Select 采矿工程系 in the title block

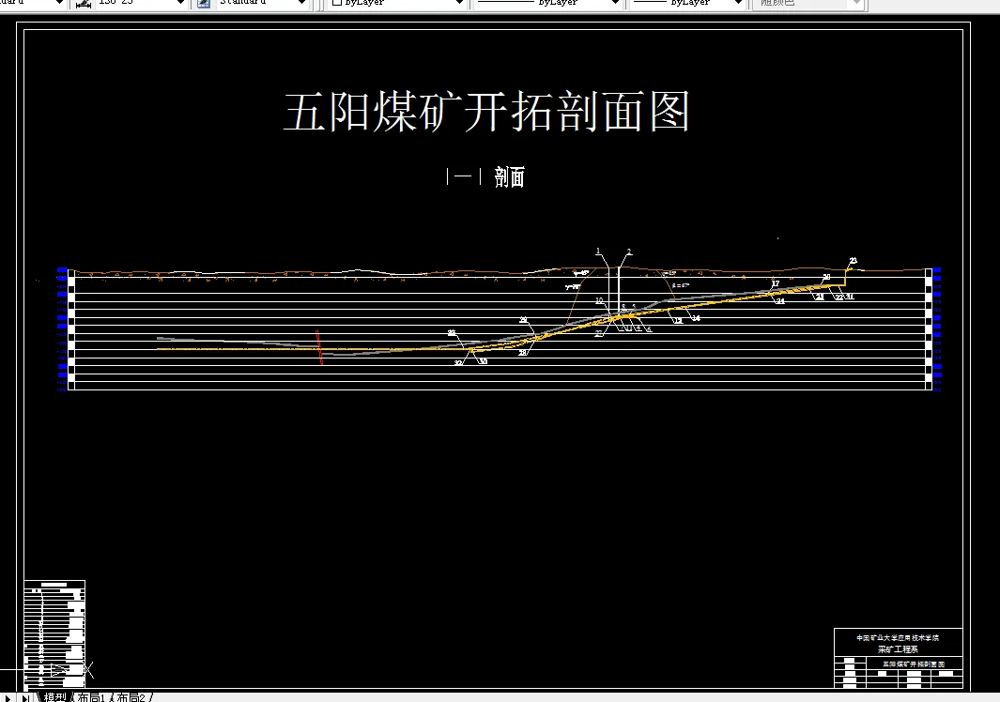click(x=898, y=649)
